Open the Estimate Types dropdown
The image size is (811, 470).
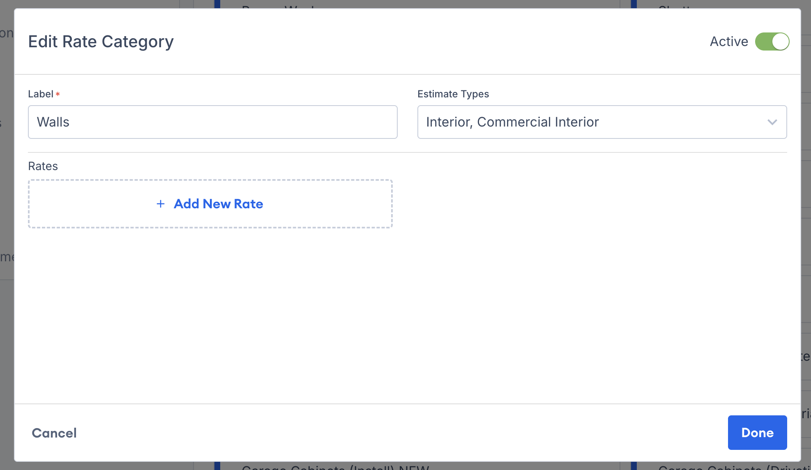pyautogui.click(x=602, y=122)
